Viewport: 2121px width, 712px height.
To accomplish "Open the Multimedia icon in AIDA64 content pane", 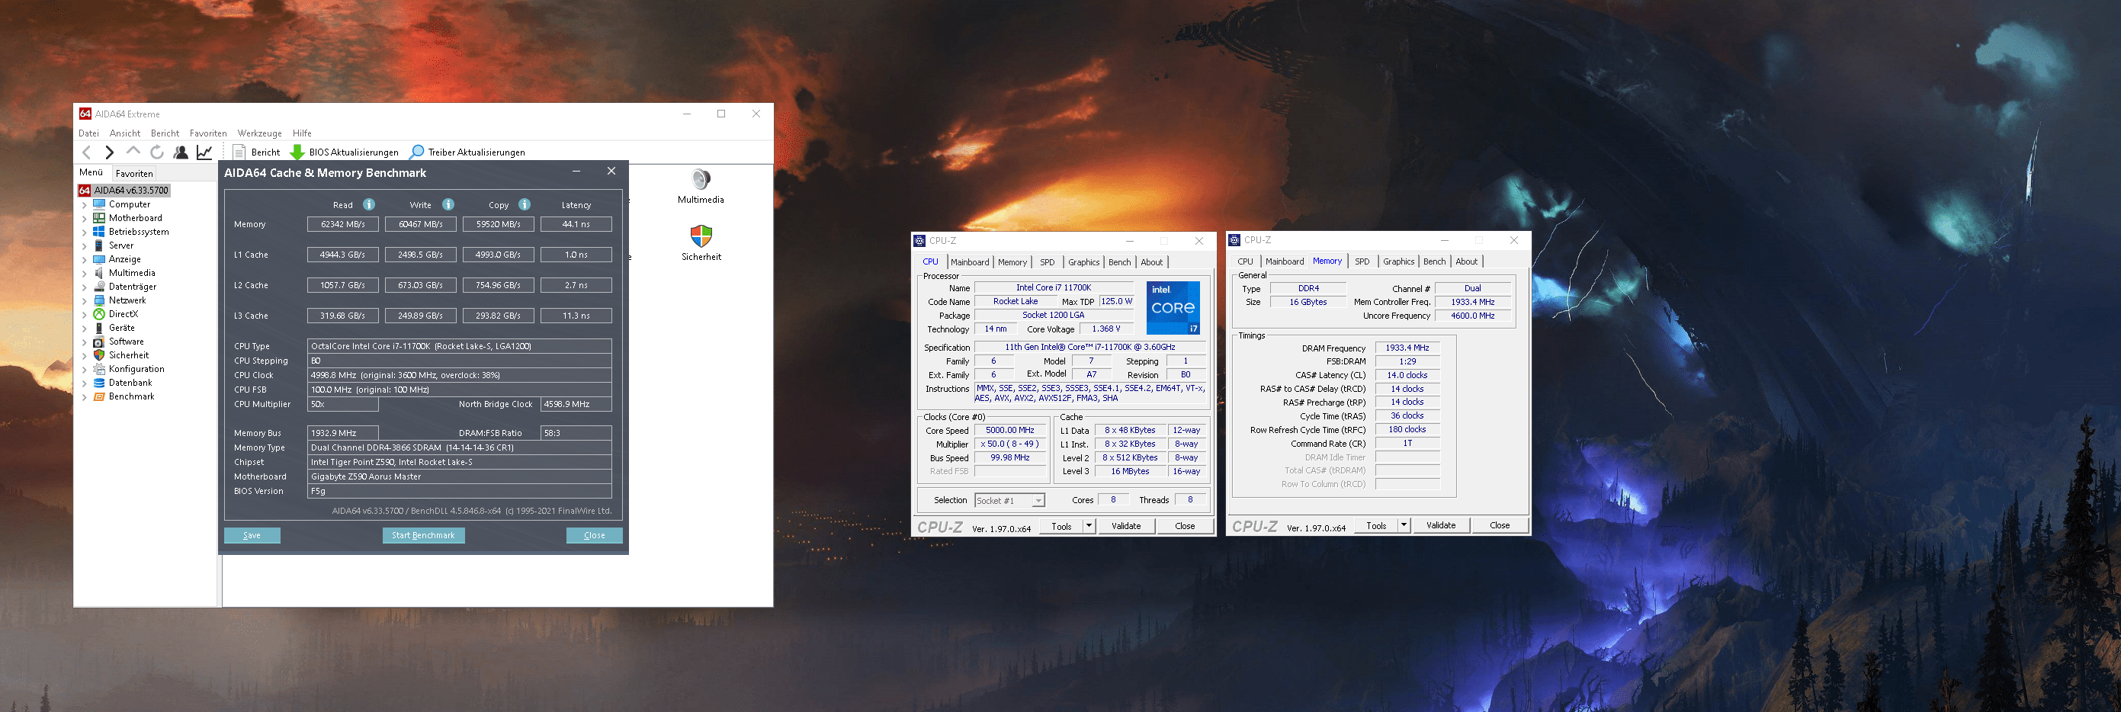I will tap(701, 186).
